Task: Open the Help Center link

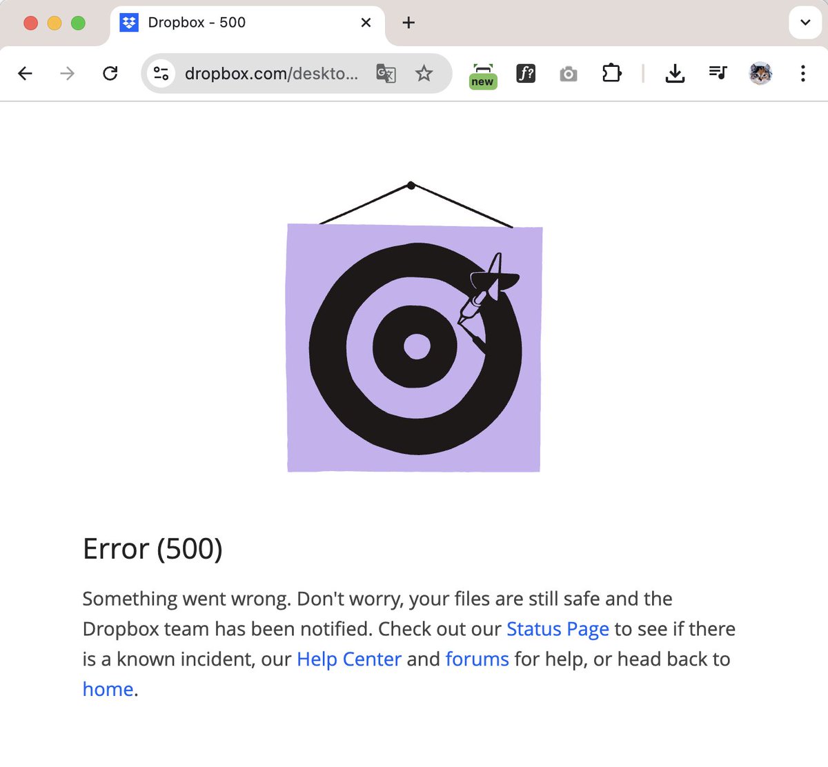Action: click(349, 659)
